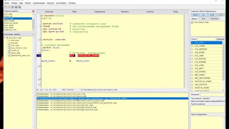Click the isr.asm file icon in tree
The width and height of the screenshot is (229, 129).
point(9,46)
